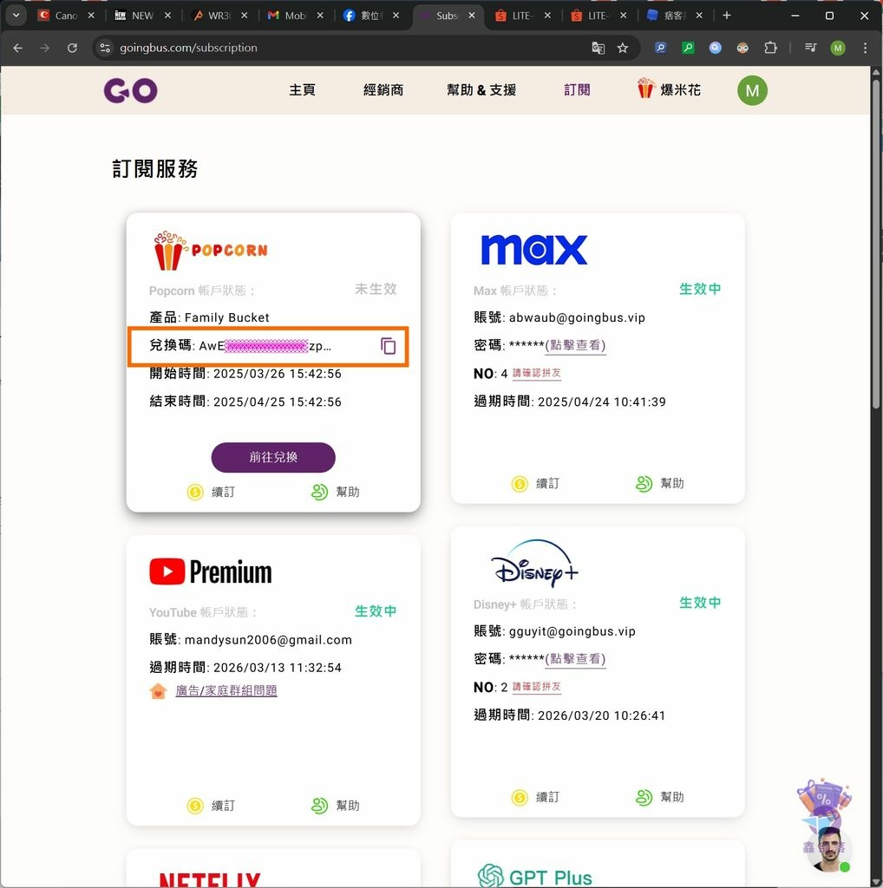The image size is (883, 888).
Task: Click the page's vertical scrollbar
Action: 876,244
